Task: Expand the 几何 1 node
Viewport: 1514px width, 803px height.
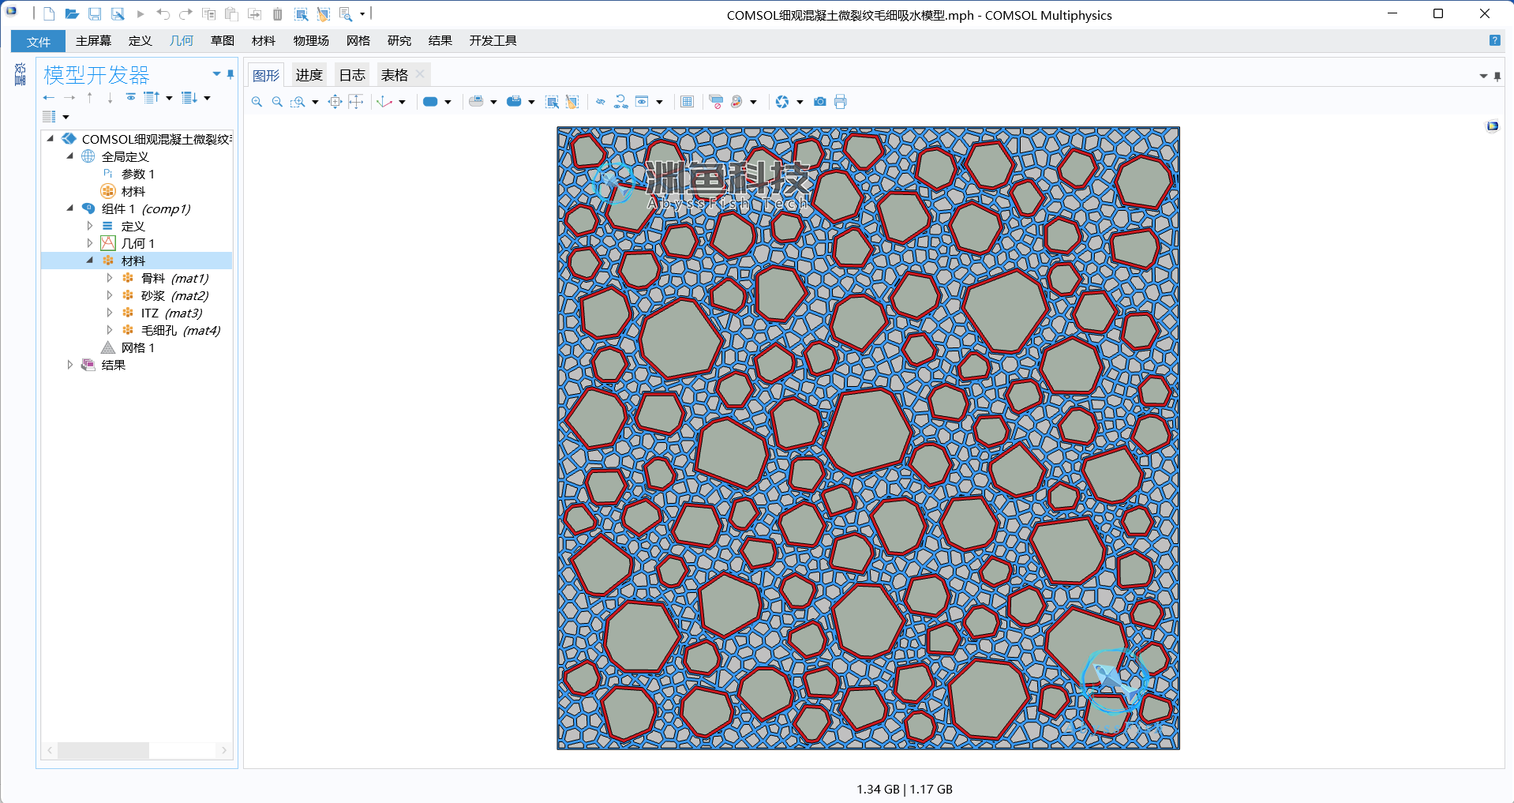Action: (x=89, y=243)
